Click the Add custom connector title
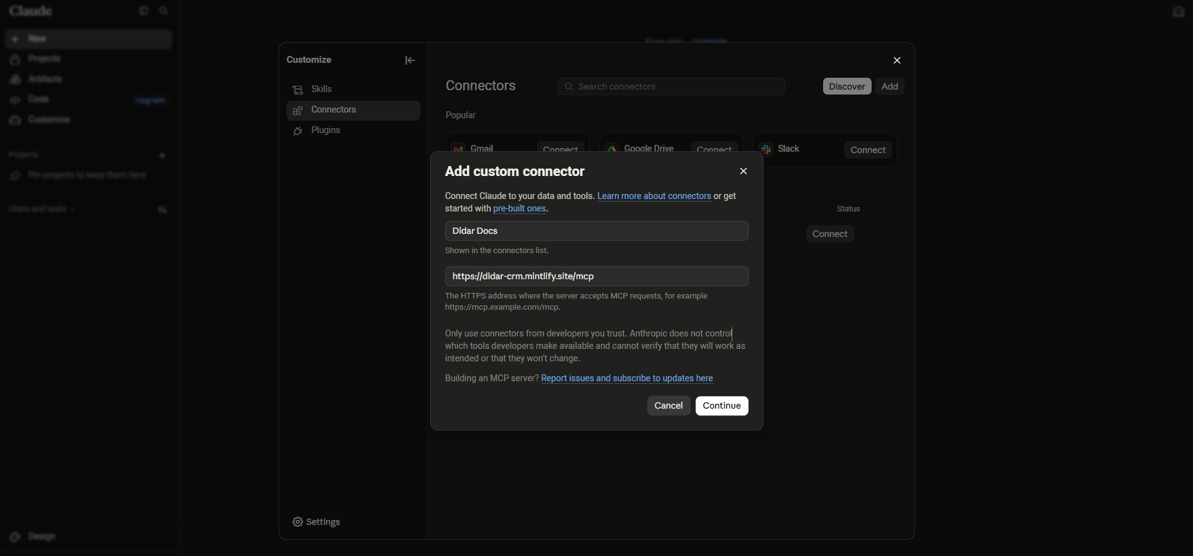Viewport: 1193px width, 556px height. [515, 171]
